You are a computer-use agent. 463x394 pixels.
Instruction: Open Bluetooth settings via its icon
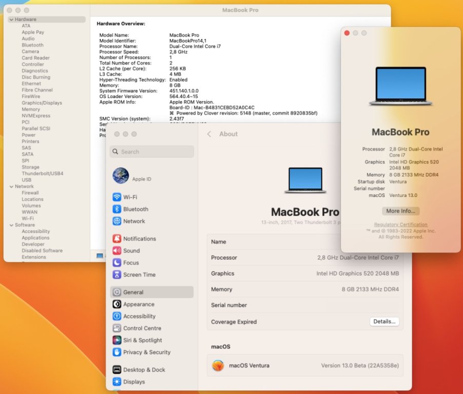coord(117,209)
